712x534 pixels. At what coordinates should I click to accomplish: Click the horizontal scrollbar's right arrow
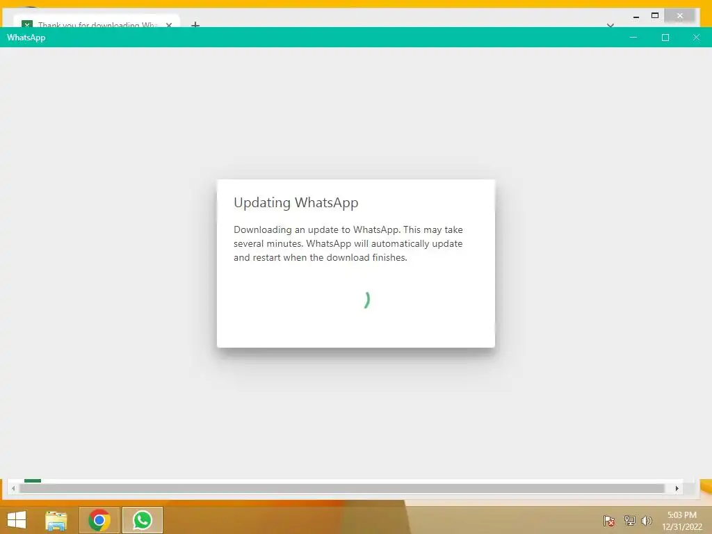tap(677, 489)
